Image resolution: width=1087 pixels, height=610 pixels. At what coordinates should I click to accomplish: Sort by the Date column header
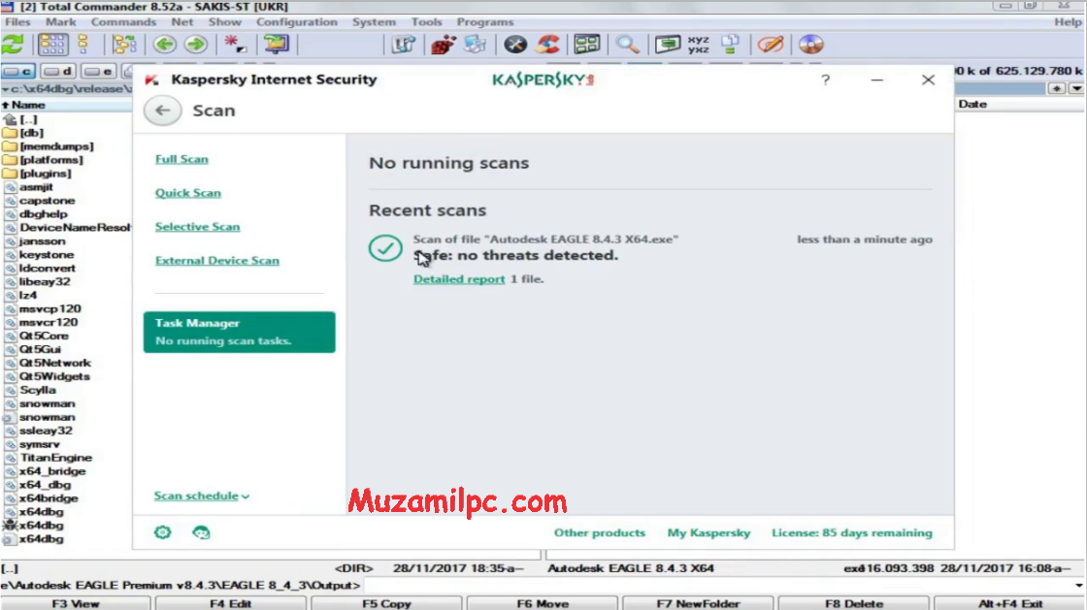pos(1020,105)
